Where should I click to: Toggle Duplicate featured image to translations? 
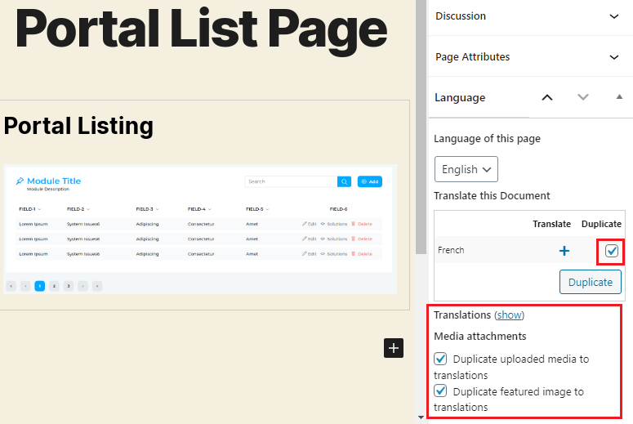[441, 391]
